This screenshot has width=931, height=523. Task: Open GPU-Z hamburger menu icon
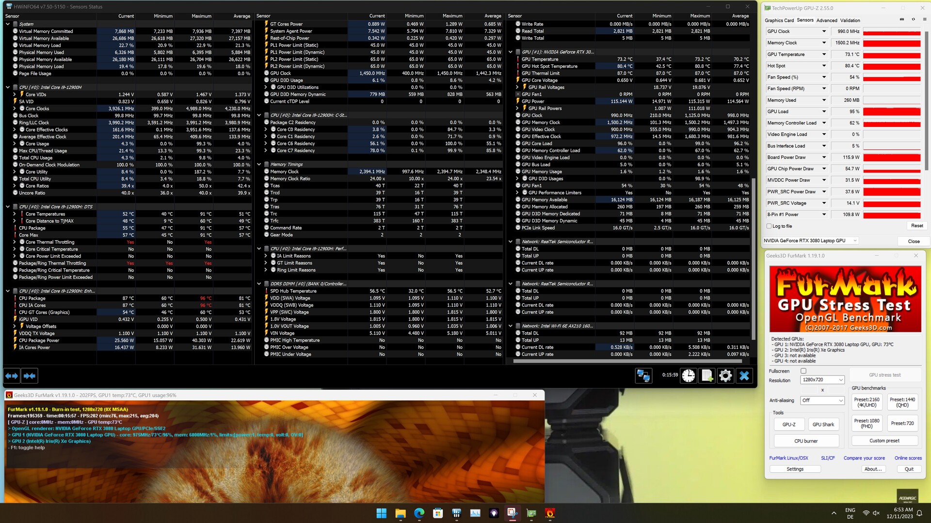click(925, 19)
